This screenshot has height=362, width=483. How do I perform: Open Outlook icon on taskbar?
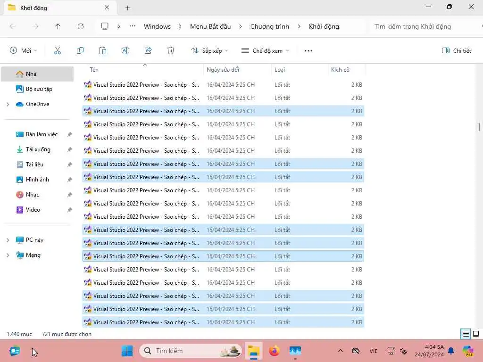[15, 351]
